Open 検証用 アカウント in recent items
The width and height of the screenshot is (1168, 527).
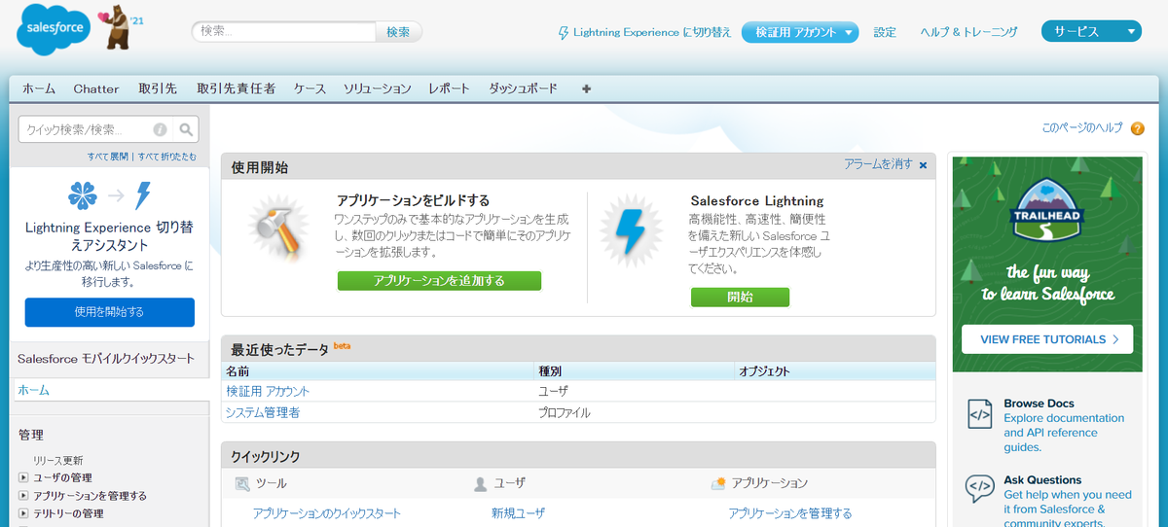(x=268, y=391)
